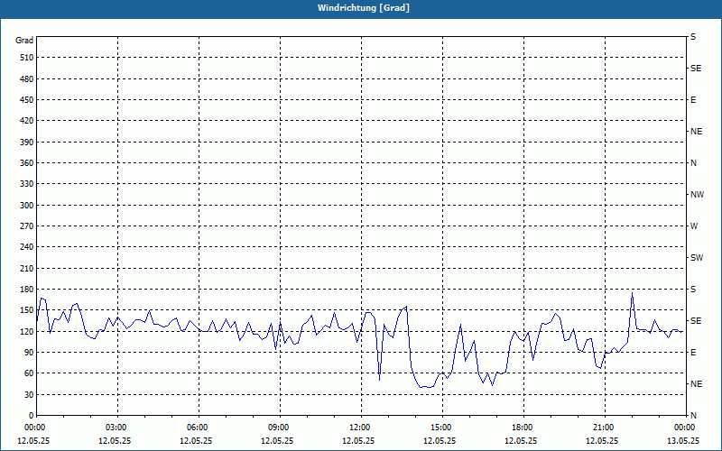Image resolution: width=722 pixels, height=451 pixels.
Task: Click the 240 y-axis value
Action: pyautogui.click(x=27, y=247)
